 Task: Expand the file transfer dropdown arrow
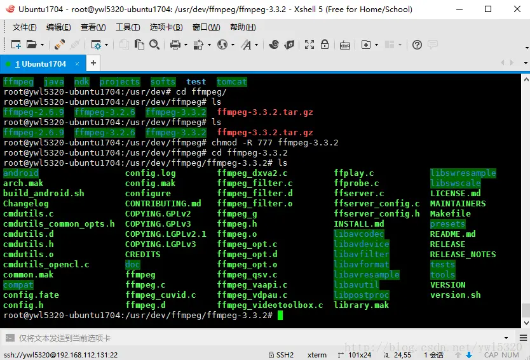[209, 44]
